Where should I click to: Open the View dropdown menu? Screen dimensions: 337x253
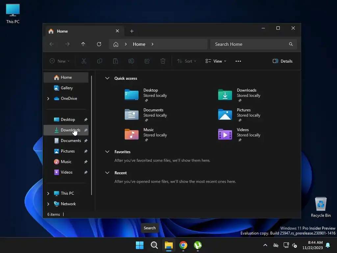(216, 61)
